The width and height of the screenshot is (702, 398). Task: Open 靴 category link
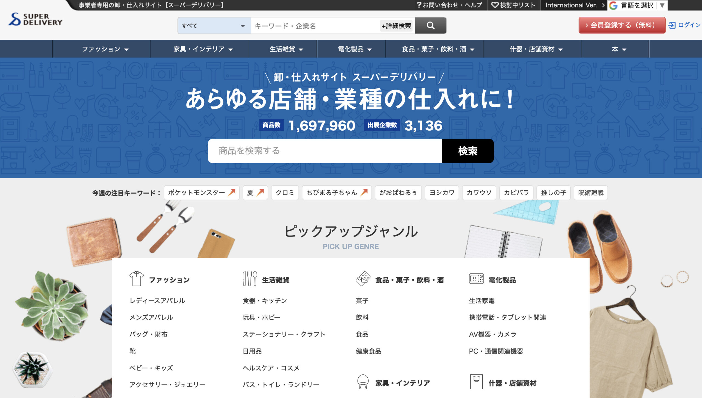pos(133,351)
